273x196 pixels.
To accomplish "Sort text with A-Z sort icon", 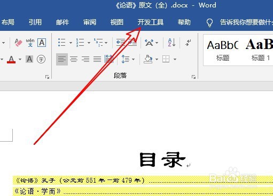I will pos(171,43).
